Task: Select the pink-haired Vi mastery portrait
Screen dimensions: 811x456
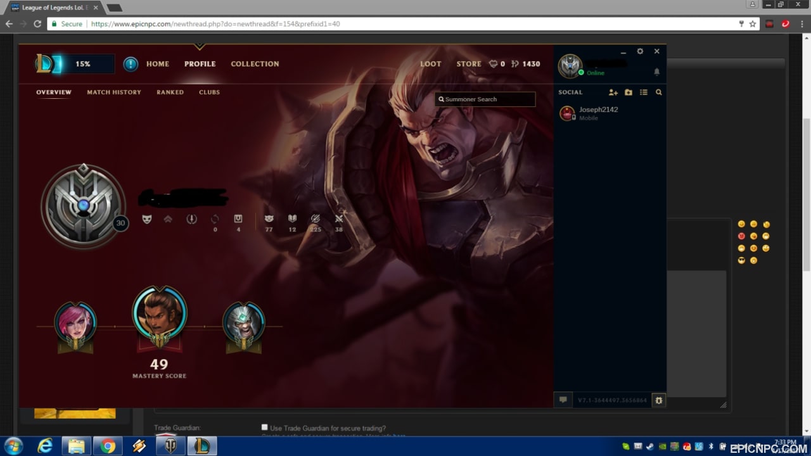Action: coord(75,323)
